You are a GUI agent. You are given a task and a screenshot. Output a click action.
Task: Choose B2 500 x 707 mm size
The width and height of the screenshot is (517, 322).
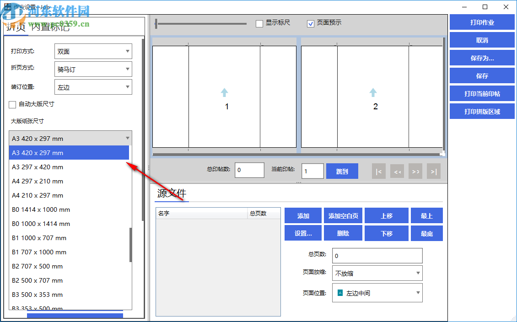point(69,280)
